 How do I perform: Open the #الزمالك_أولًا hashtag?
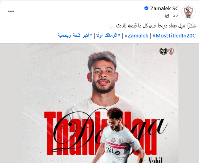(x=108, y=35)
